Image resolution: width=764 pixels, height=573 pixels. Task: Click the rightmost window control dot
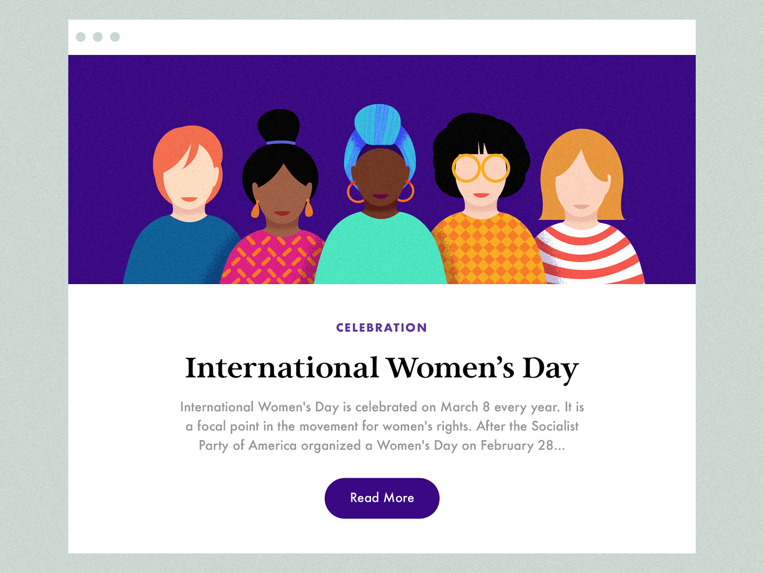(115, 37)
